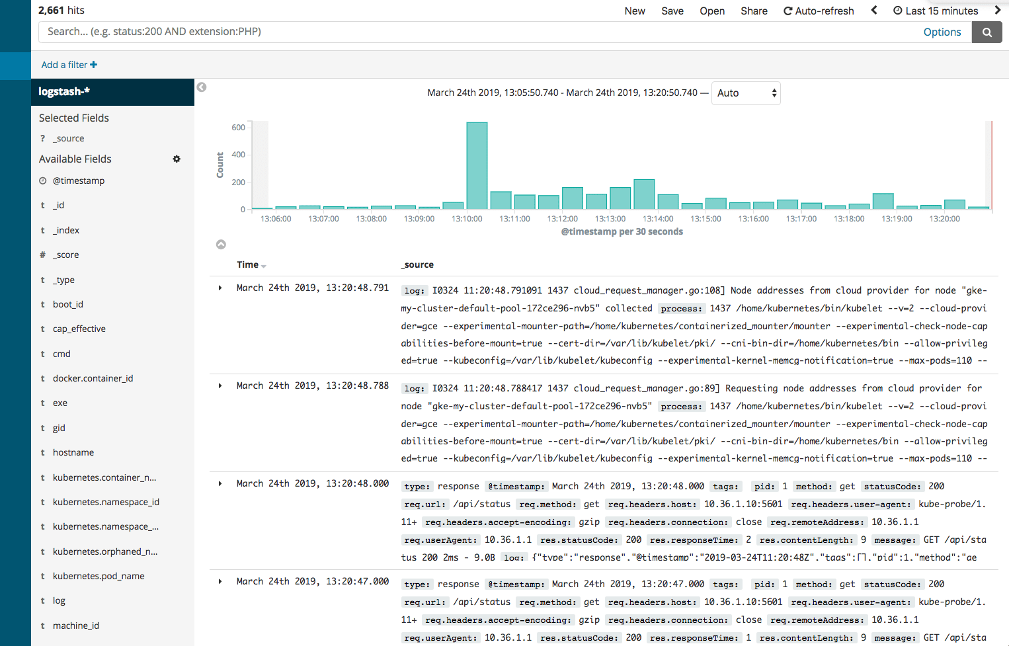Open the Available Fields settings gear
The image size is (1009, 646).
click(177, 159)
